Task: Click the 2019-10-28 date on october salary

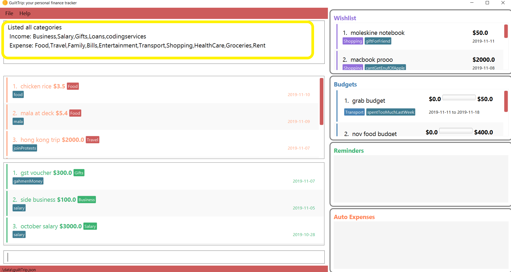Action: point(304,234)
